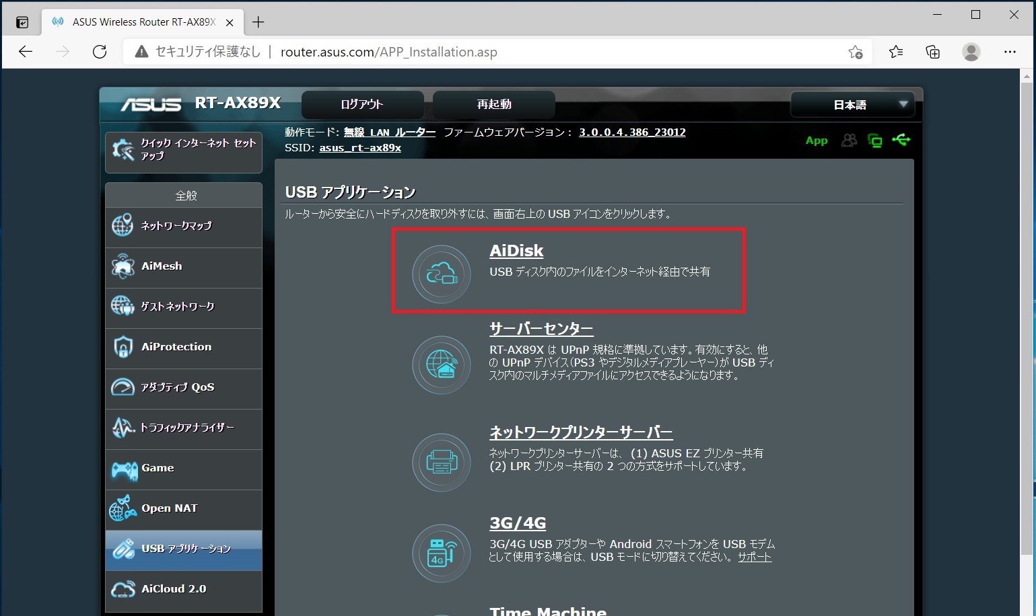The image size is (1036, 616).
Task: Click the ASUS logo in header
Action: tap(151, 104)
